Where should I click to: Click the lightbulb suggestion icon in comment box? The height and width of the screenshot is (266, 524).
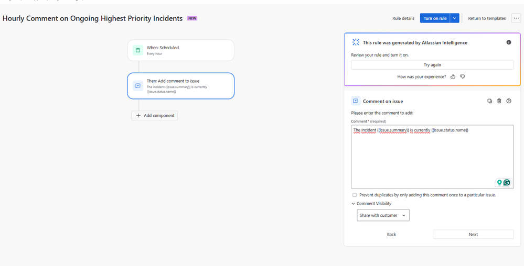(499, 183)
